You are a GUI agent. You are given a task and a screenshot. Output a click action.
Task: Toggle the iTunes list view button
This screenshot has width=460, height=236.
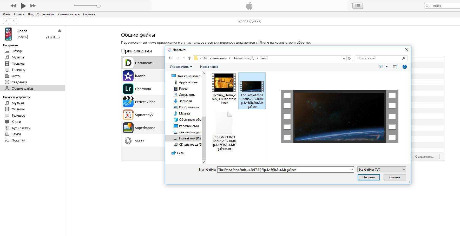pos(358,6)
